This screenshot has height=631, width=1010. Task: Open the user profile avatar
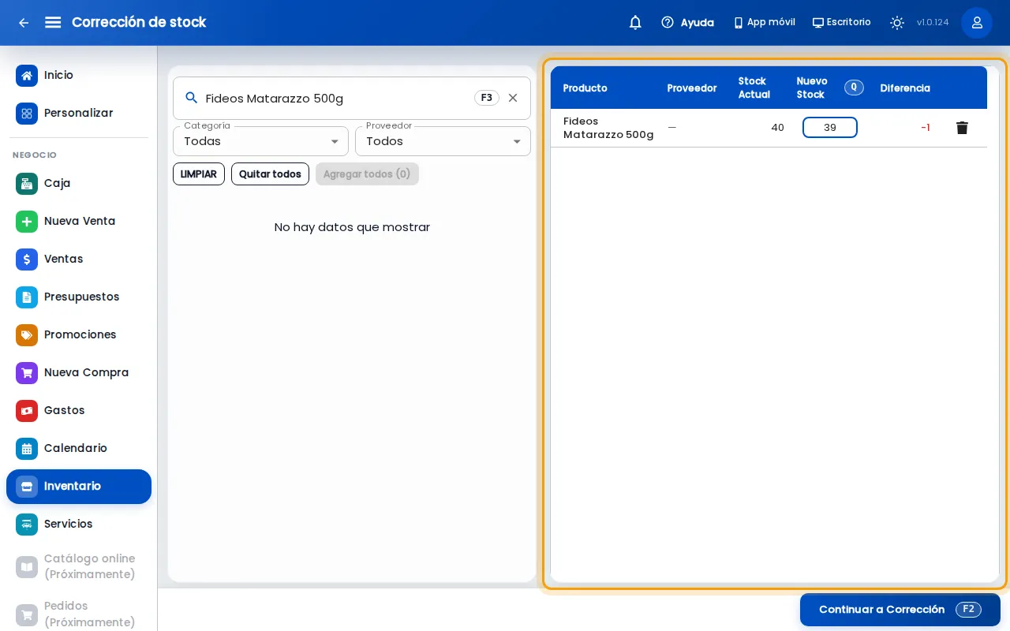(977, 23)
